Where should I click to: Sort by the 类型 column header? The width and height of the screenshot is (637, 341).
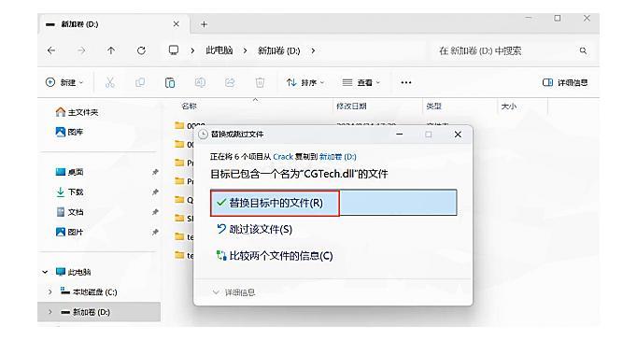[x=433, y=107]
